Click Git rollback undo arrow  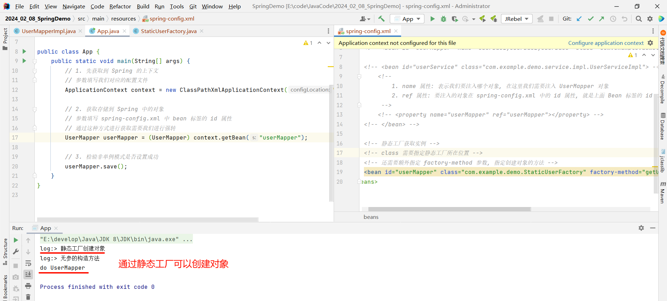(625, 19)
